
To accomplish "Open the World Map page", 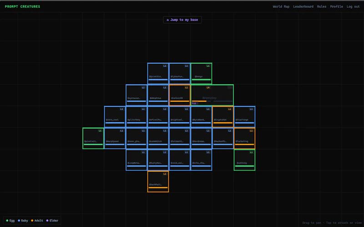I will [281, 6].
